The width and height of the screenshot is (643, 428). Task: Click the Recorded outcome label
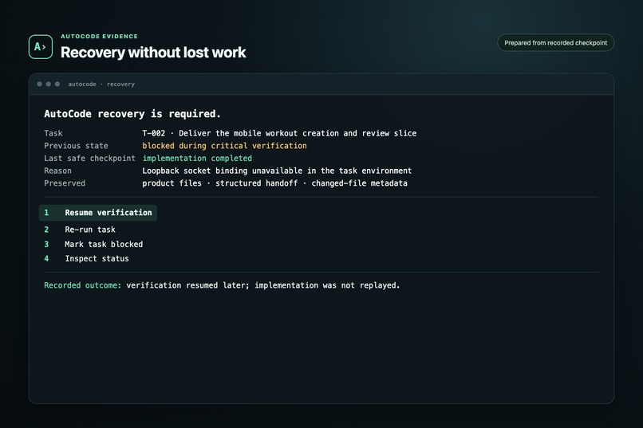point(83,285)
